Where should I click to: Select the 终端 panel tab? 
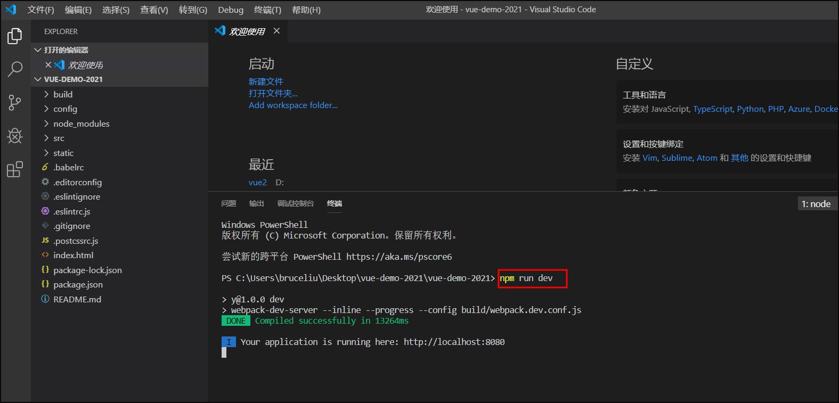335,203
